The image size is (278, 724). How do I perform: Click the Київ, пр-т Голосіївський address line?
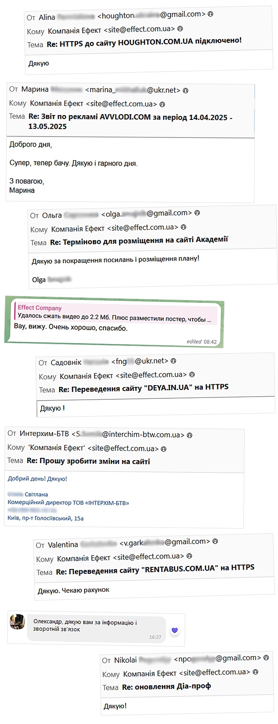(x=46, y=518)
